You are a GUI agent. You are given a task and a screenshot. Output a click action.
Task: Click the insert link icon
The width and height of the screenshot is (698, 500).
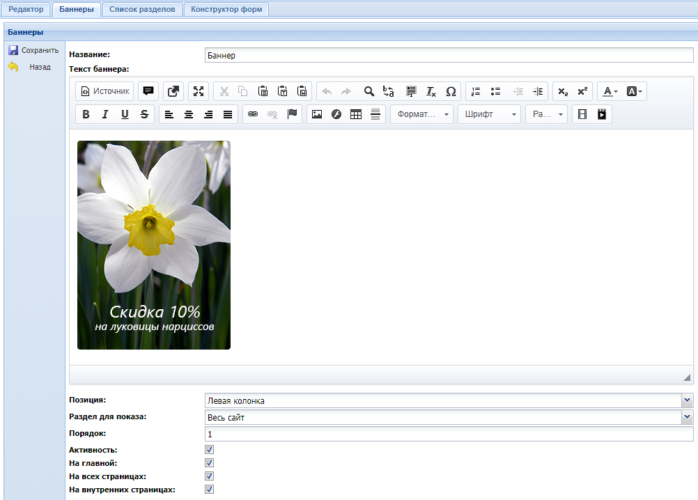pos(253,114)
